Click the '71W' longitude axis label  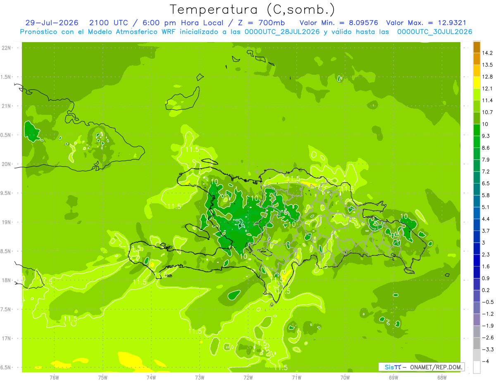(x=296, y=377)
